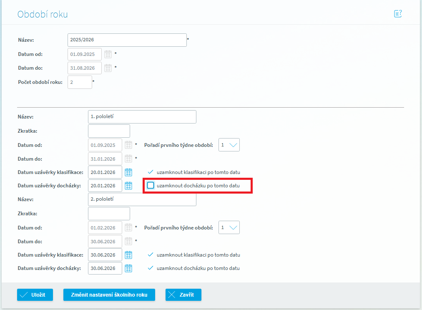Viewport: 422px width, 310px height.
Task: Close the dialog with Zavřít
Action: [x=183, y=295]
